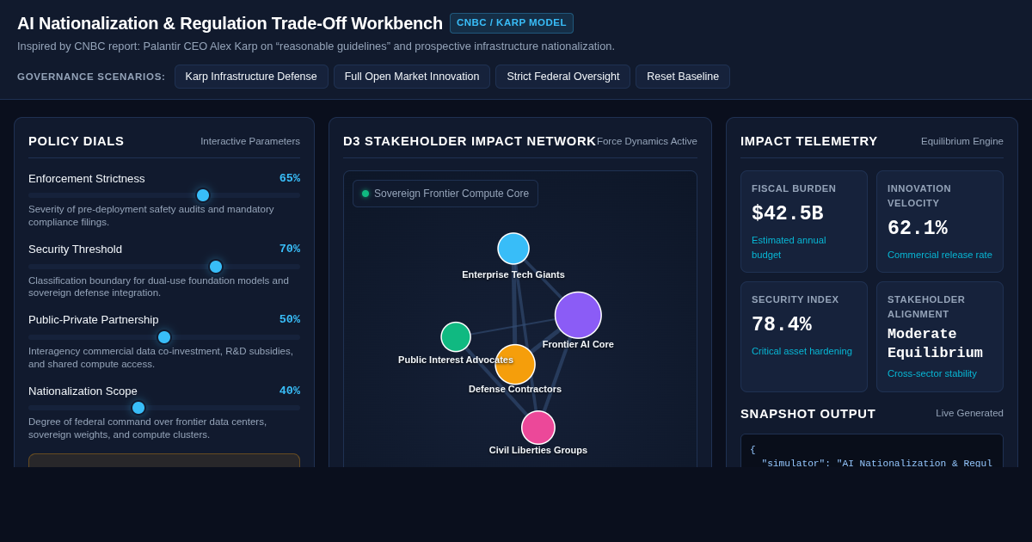Click the Defense Contractors orange node
The height and width of the screenshot is (542, 1032).
pyautogui.click(x=515, y=365)
